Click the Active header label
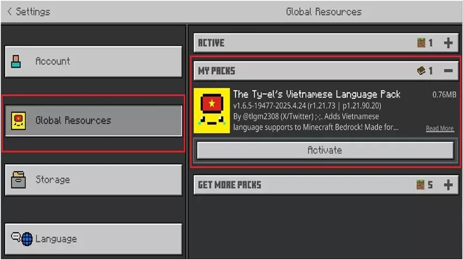Screen dimensions: 463x260 coord(211,43)
